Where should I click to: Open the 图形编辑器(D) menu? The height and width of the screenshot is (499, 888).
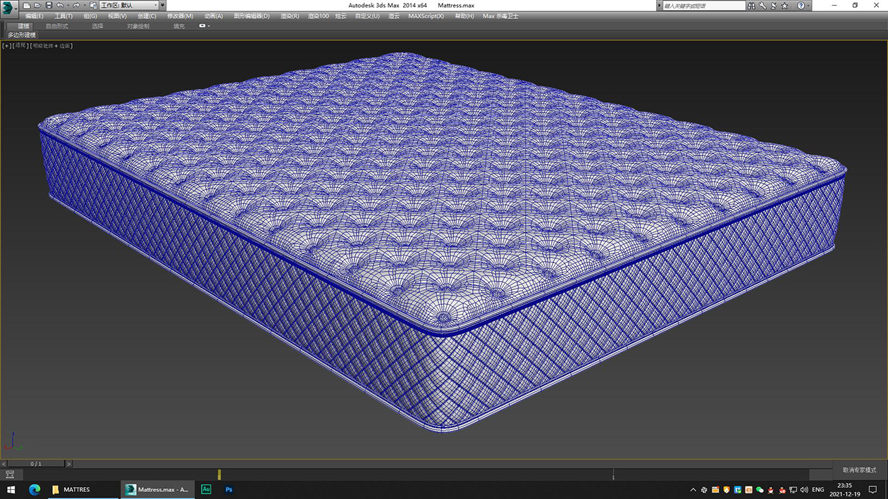(252, 16)
